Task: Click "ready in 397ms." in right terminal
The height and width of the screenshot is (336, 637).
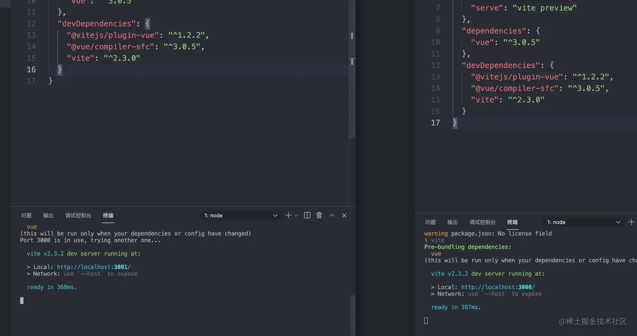Action: click(456, 307)
